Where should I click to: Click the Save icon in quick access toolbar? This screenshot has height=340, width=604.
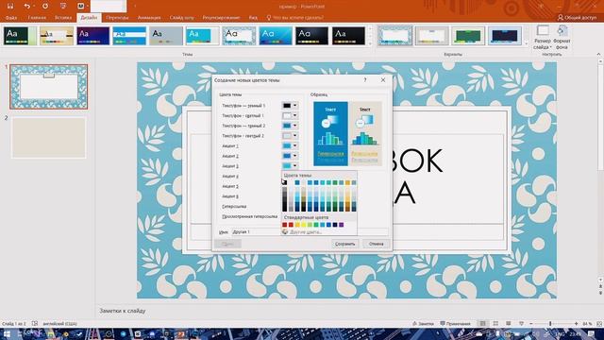pos(10,7)
